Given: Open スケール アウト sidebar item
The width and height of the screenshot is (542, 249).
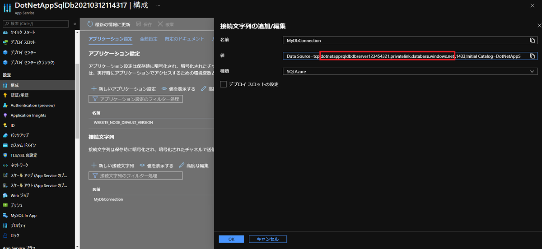Looking at the screenshot, I should [39, 185].
